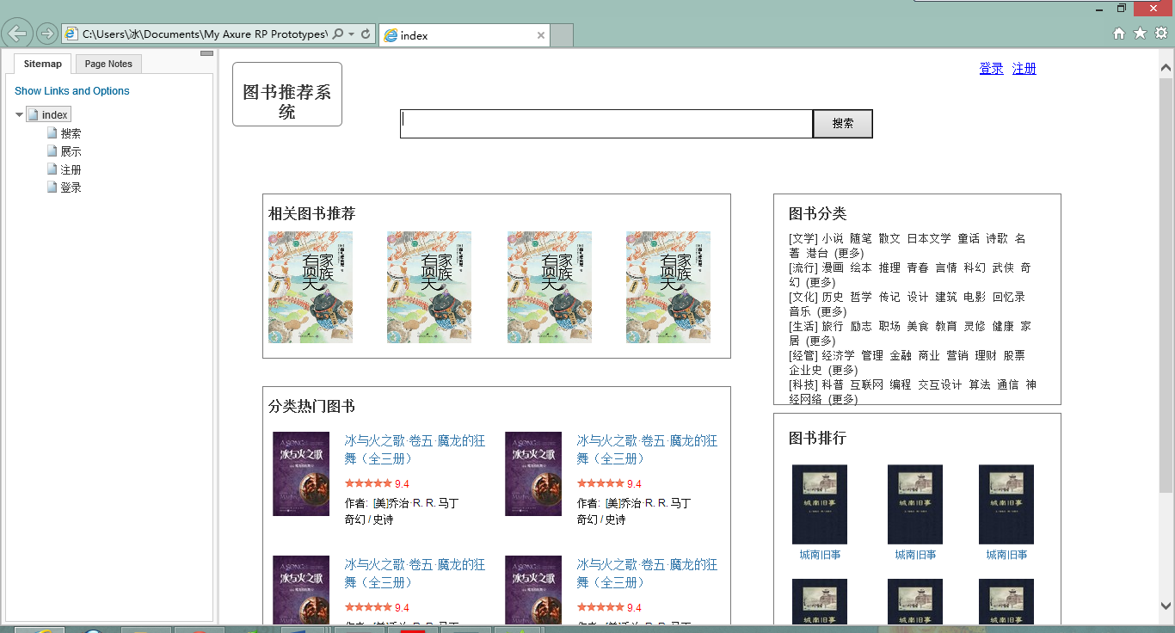Screen dimensions: 1175x633
Task: Focus the book search text field
Action: pyautogui.click(x=606, y=124)
